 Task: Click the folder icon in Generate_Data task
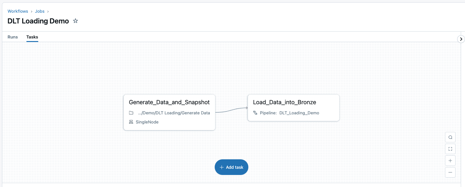click(131, 113)
